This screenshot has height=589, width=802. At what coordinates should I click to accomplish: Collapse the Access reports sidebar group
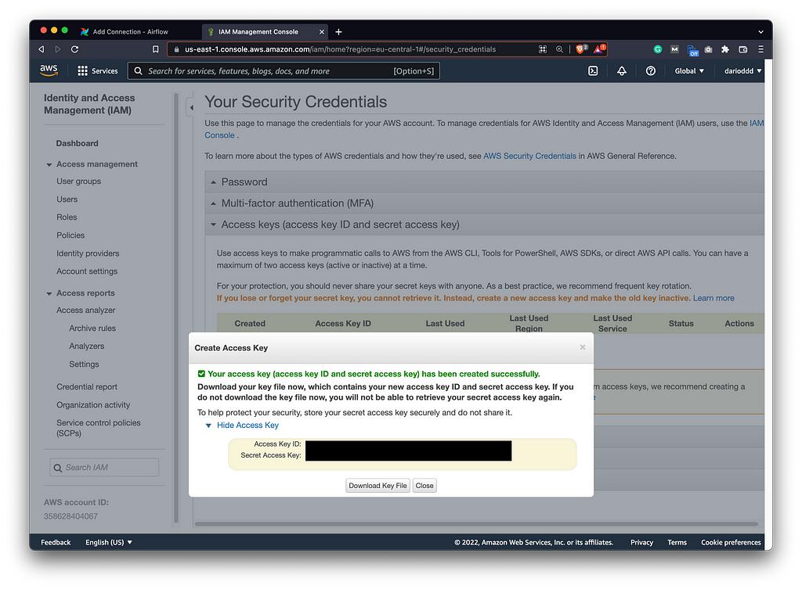click(49, 293)
